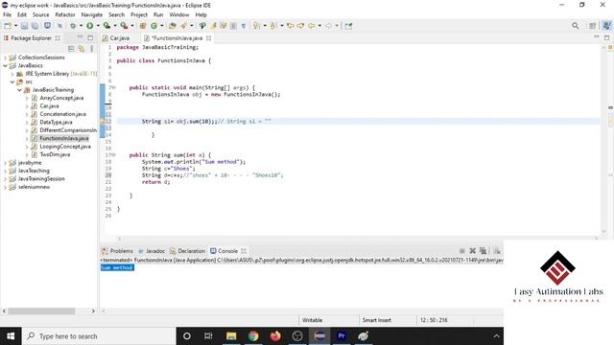This screenshot has width=614, height=345.
Task: Collapse the JavaBasicTraining package
Action: (19, 90)
